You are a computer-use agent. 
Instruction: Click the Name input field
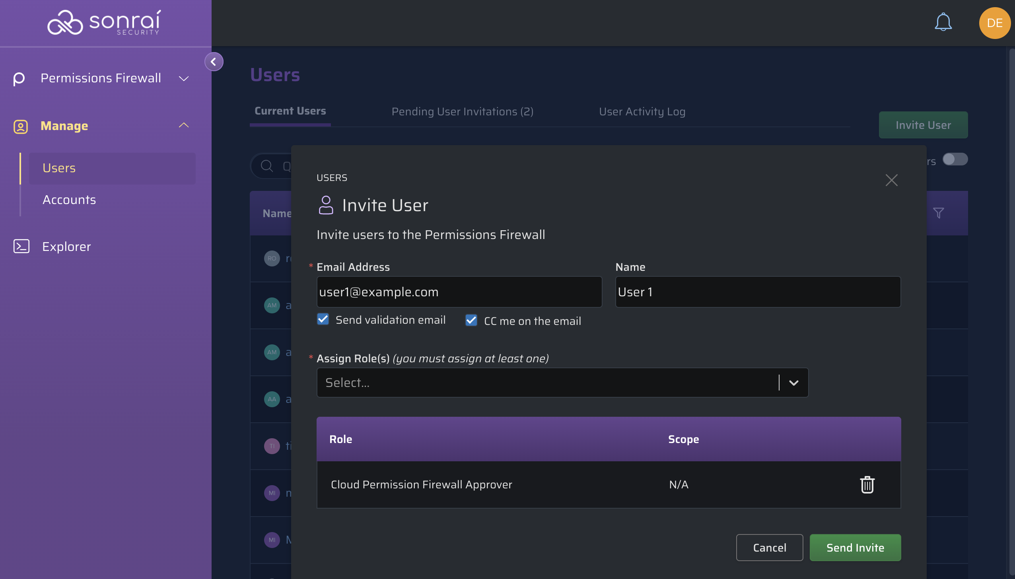tap(758, 292)
